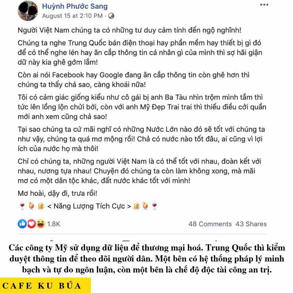Viewport: 293px width, 293px height.
Task: View the 1.8K reactions count
Action: [53, 224]
